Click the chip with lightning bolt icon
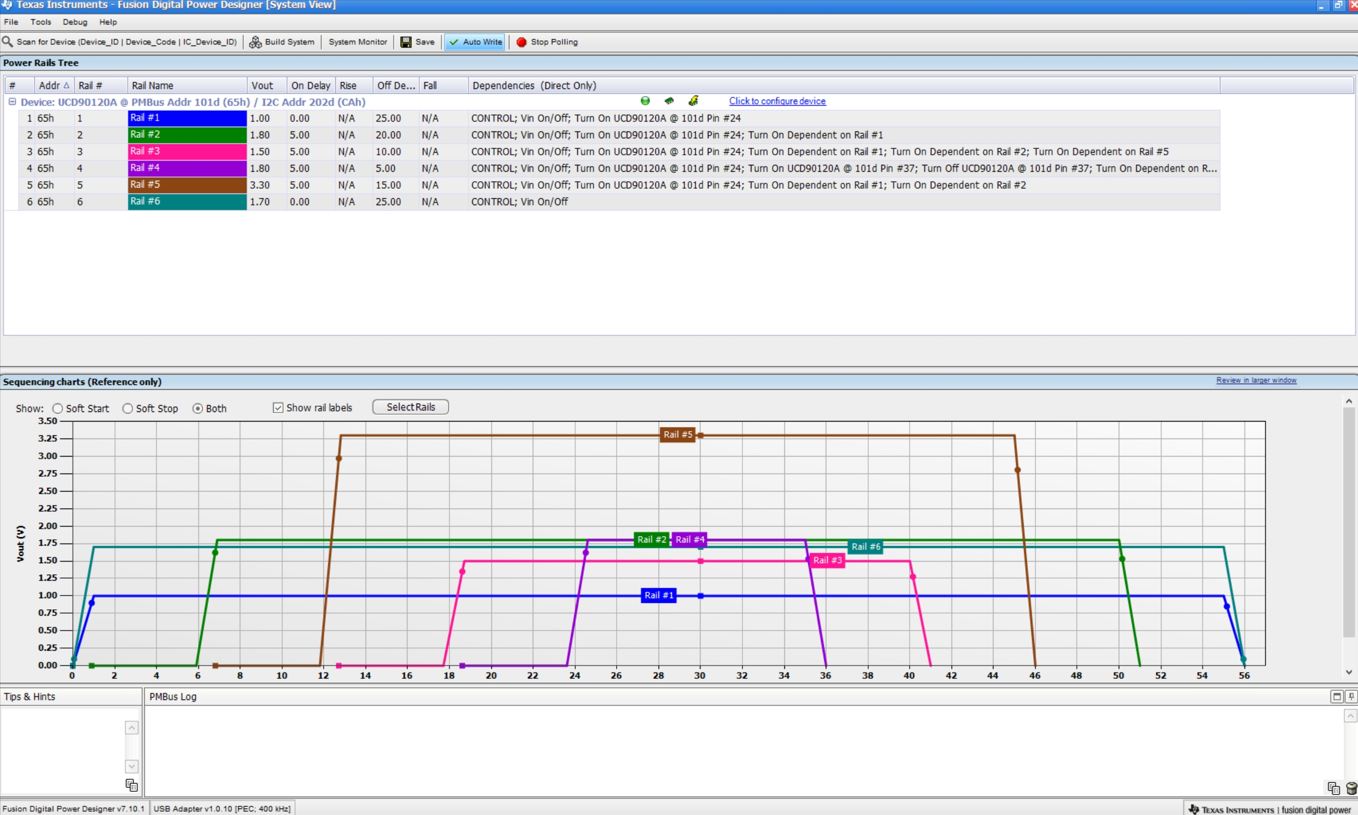1358x815 pixels. click(x=694, y=101)
